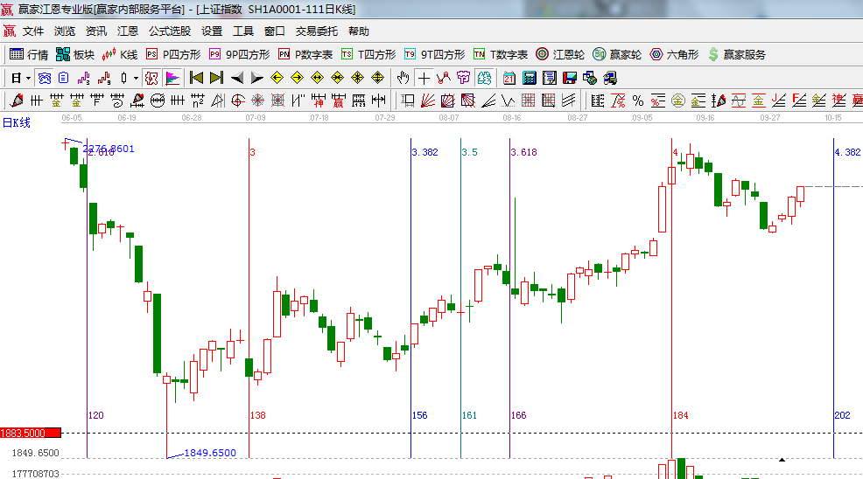Click the 行情 quotes button
The height and width of the screenshot is (479, 863).
click(29, 54)
